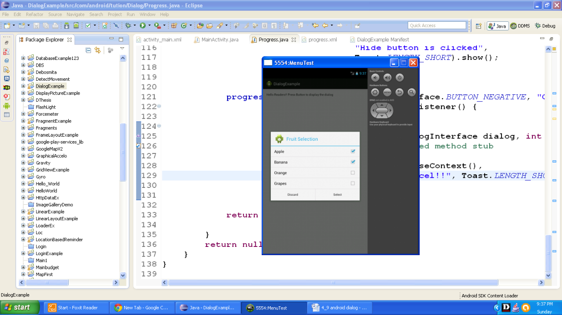Click the New file toolbar icon
The image size is (562, 315).
pyautogui.click(x=7, y=25)
